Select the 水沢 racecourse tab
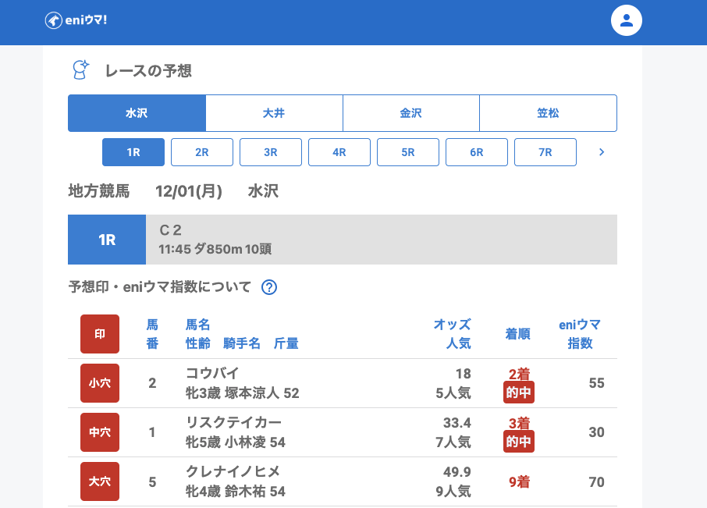707x508 pixels. point(137,113)
